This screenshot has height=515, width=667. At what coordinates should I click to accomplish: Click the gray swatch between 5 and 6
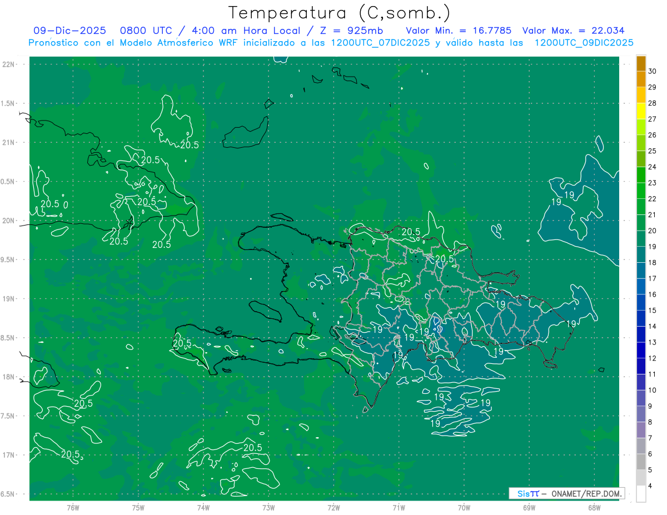[x=641, y=462]
